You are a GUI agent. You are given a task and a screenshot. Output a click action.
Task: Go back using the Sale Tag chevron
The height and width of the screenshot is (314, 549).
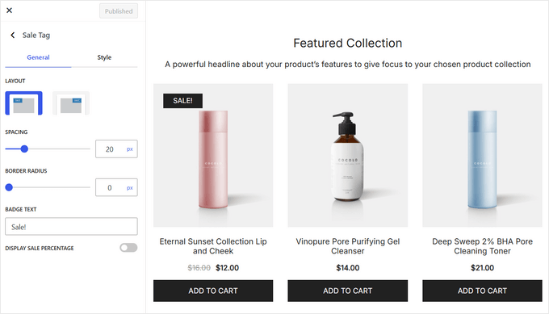(13, 35)
